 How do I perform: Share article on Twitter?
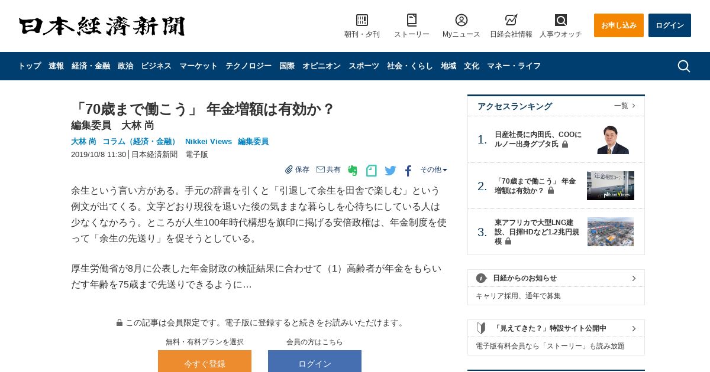pyautogui.click(x=390, y=171)
